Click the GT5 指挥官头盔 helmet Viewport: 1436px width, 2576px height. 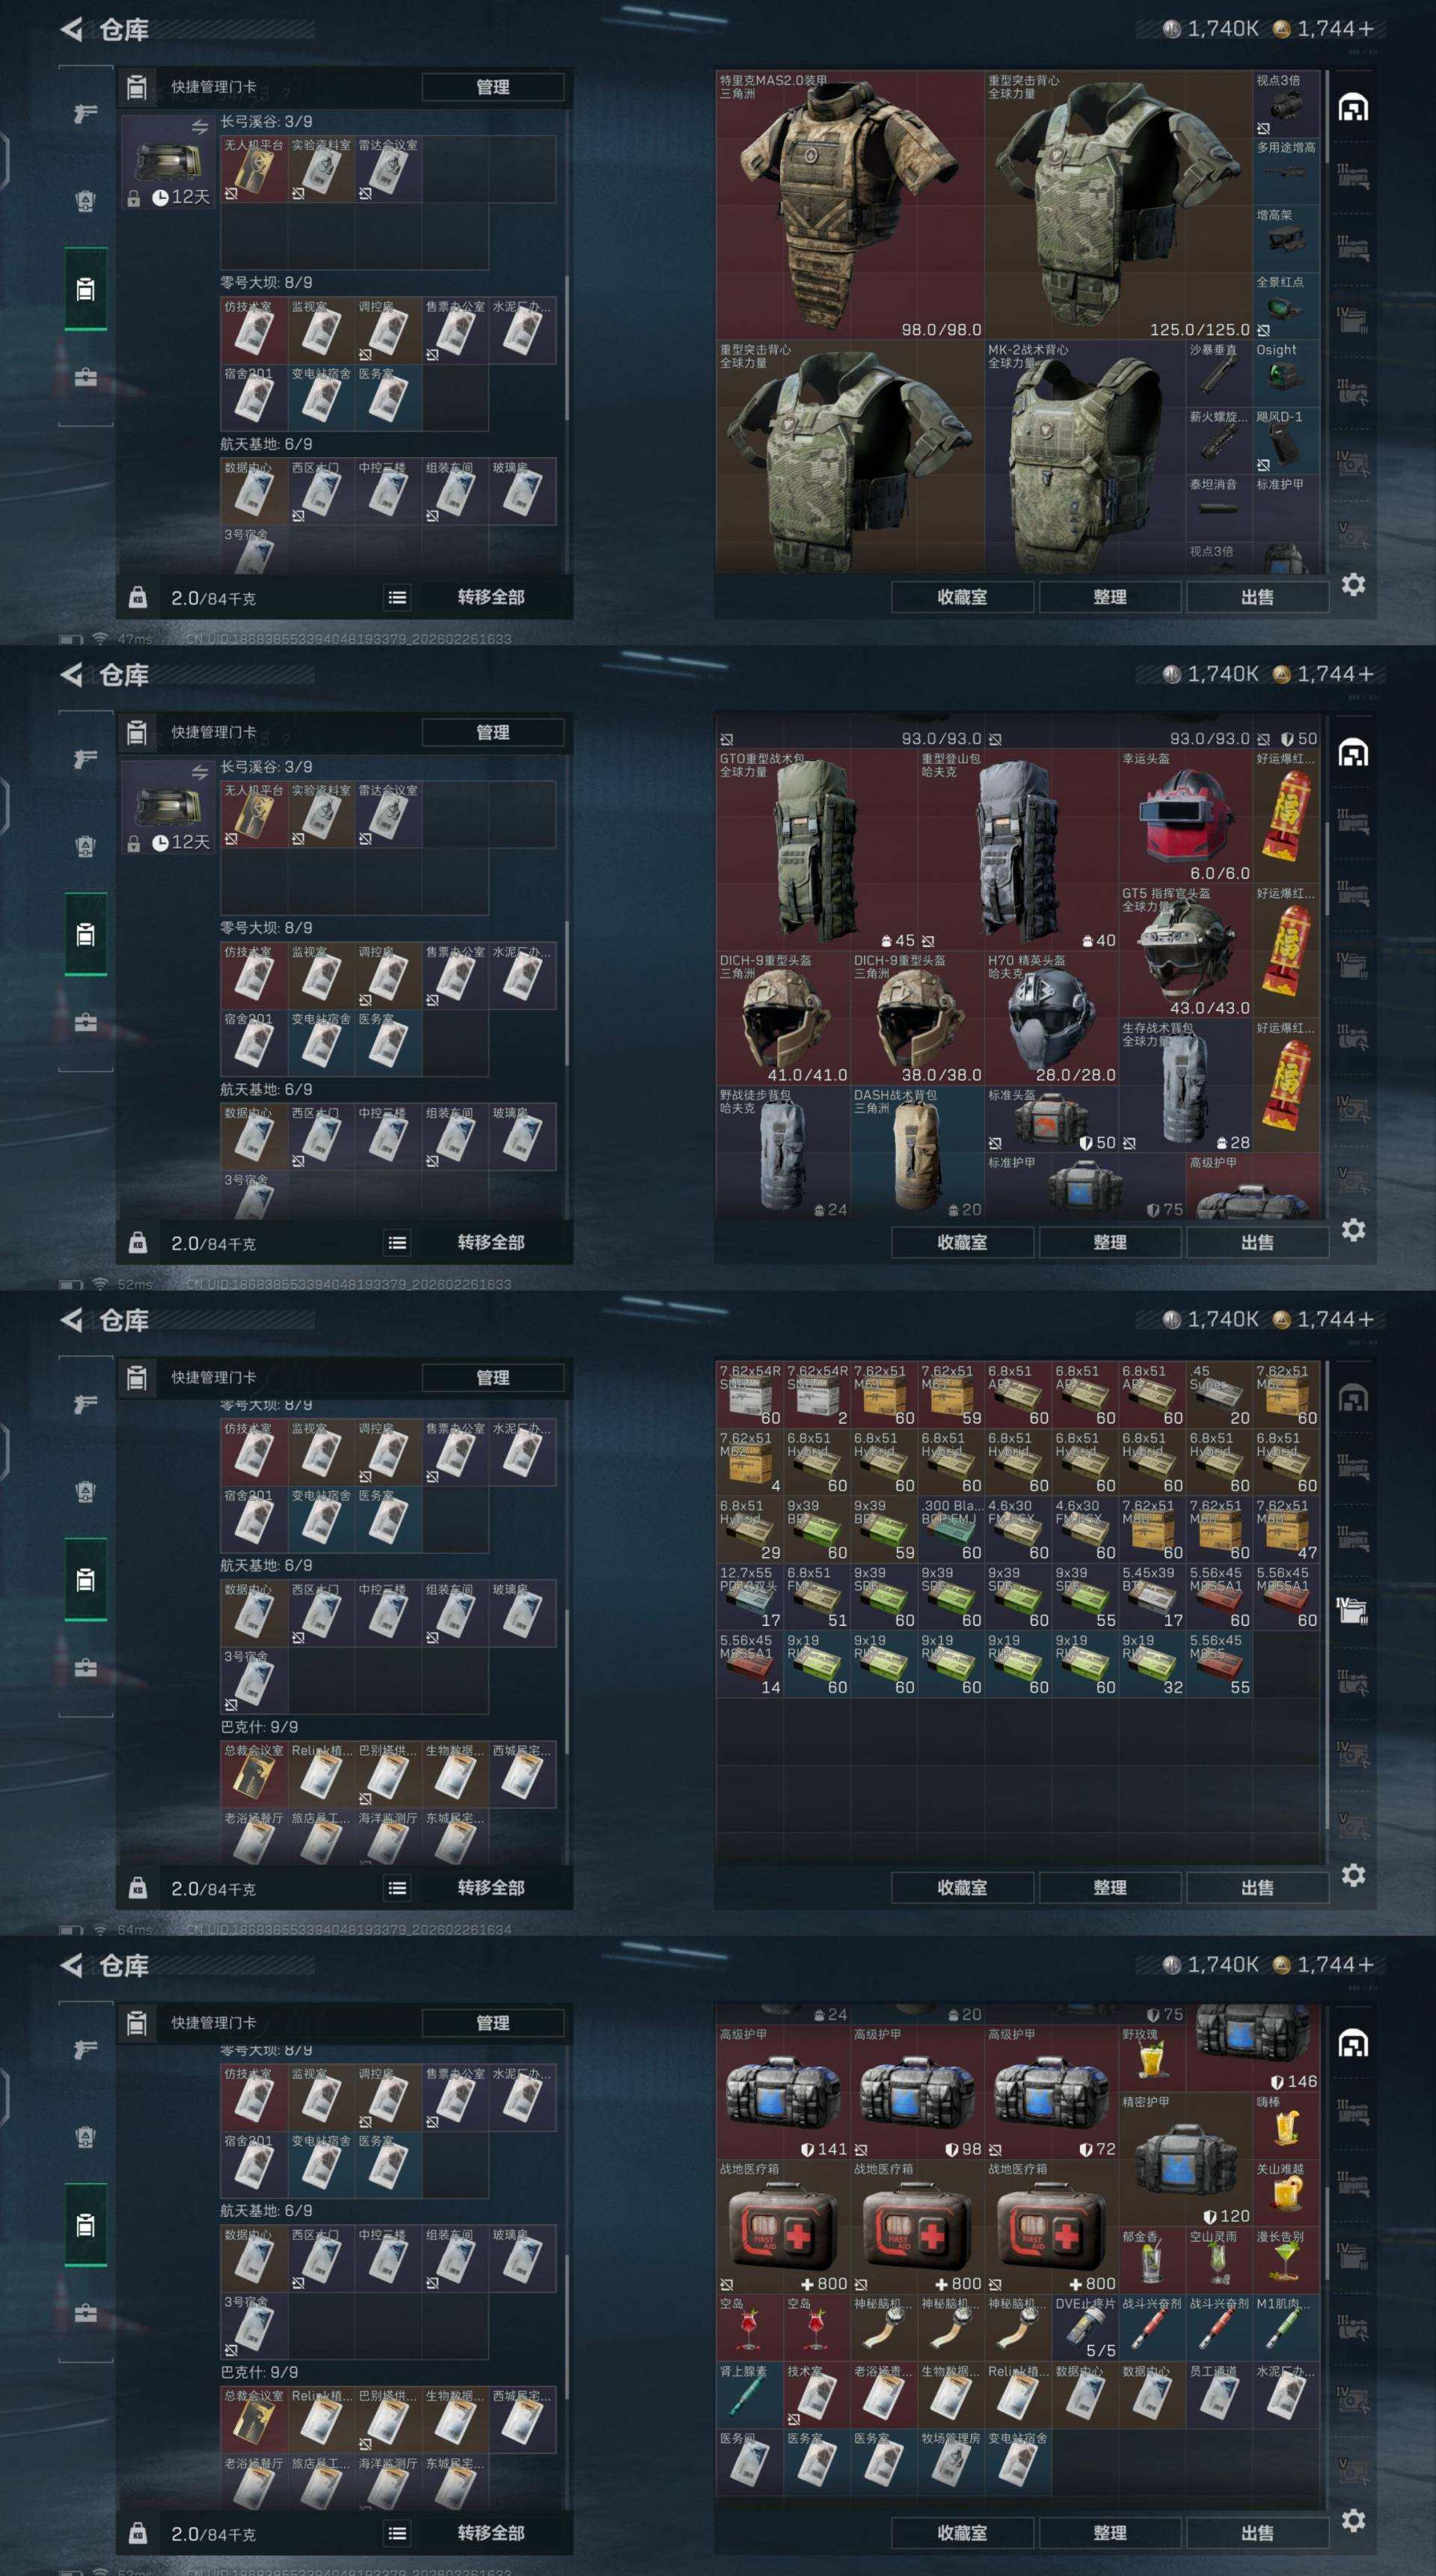coord(1185,952)
